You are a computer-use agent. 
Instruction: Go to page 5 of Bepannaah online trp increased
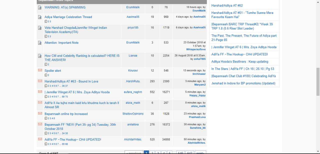[x=54, y=118]
